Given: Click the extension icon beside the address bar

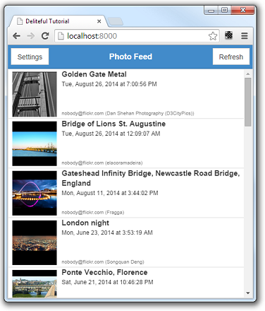Looking at the screenshot, I should click(229, 35).
